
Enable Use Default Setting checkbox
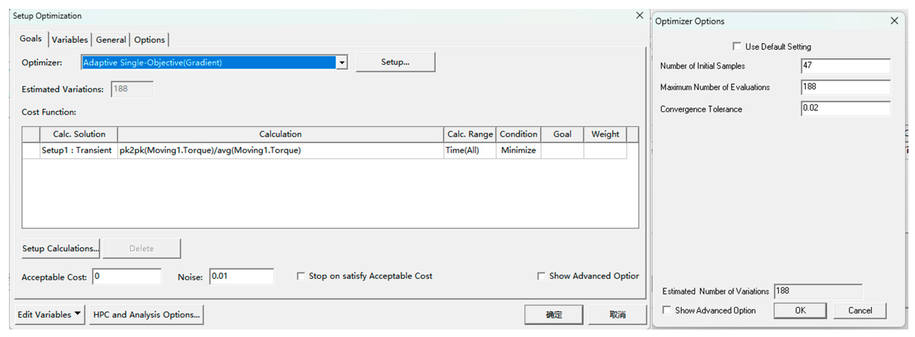737,46
